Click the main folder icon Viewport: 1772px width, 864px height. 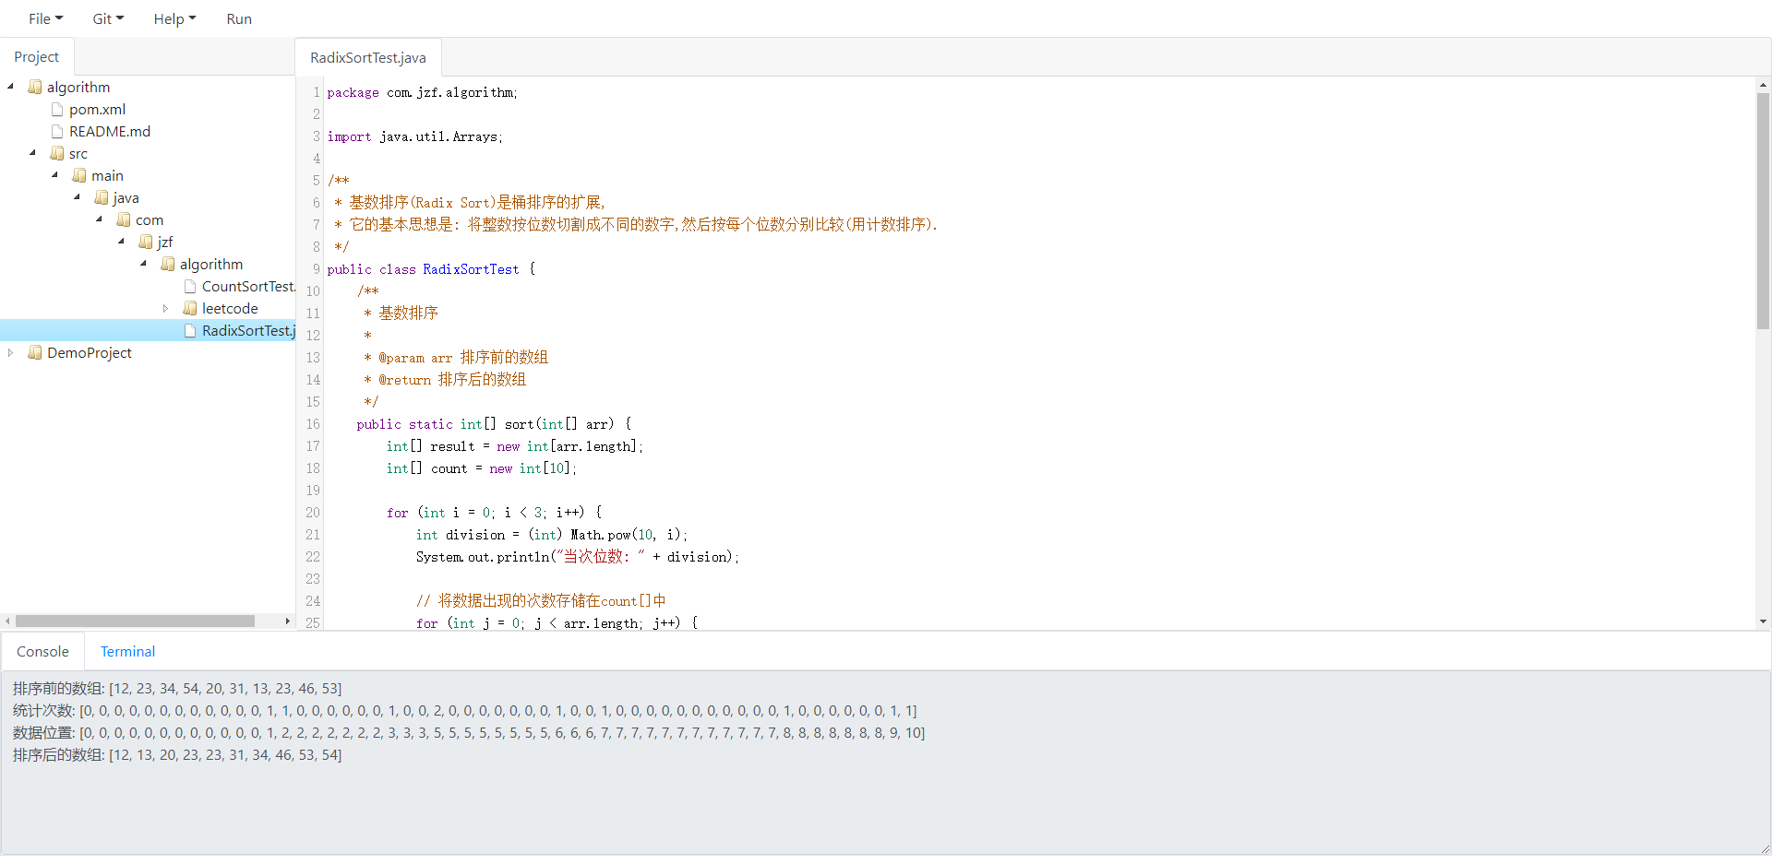point(79,175)
